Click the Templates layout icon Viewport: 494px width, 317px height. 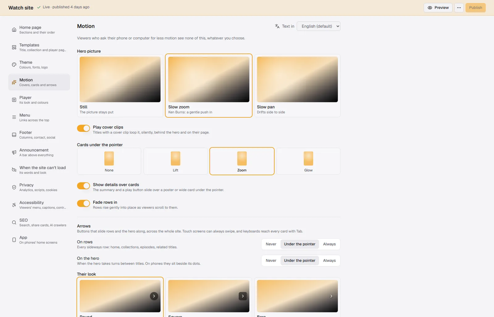14,47
